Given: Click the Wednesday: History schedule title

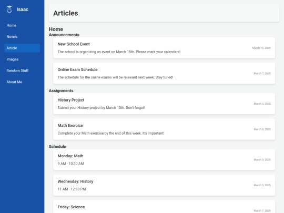Looking at the screenshot, I should (x=75, y=181).
